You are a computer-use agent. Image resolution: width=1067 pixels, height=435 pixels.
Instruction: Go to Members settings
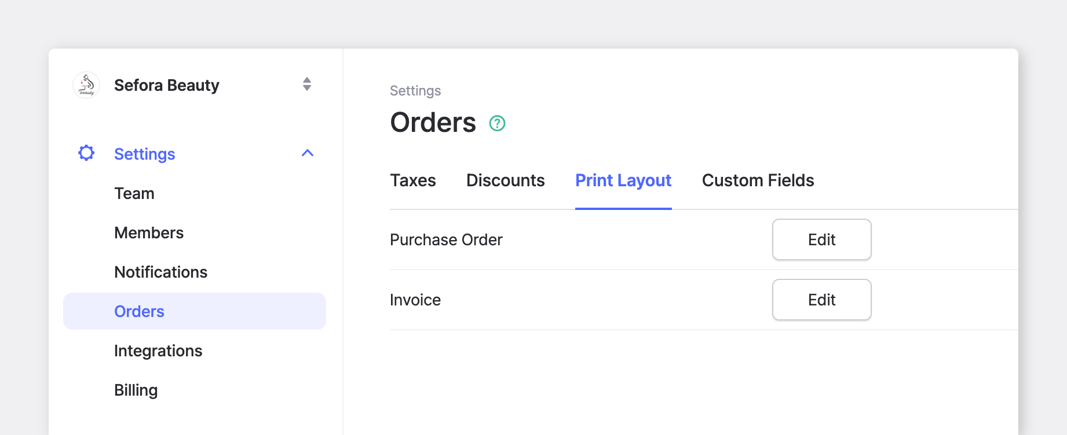(149, 233)
